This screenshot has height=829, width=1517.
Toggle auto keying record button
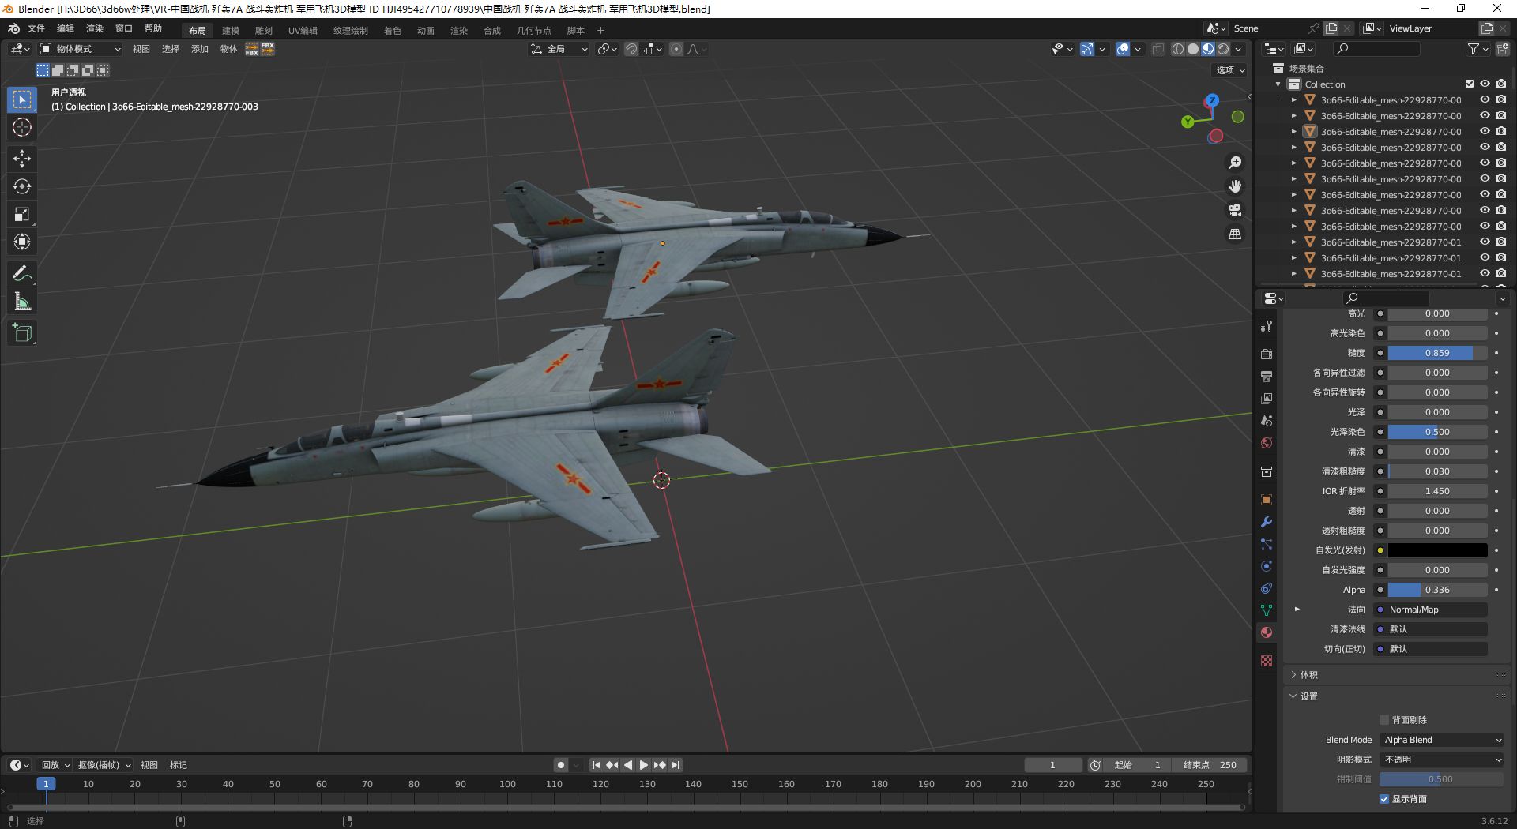coord(560,765)
